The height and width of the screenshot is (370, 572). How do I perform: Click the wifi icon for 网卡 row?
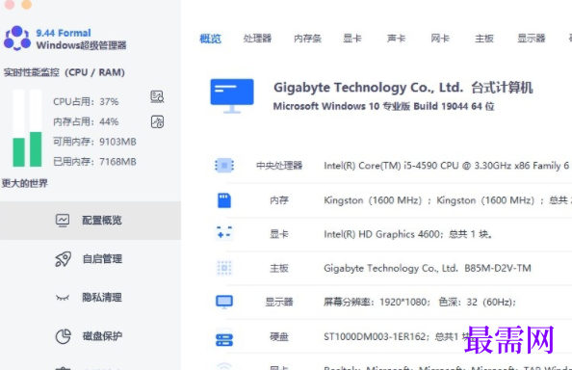224,366
